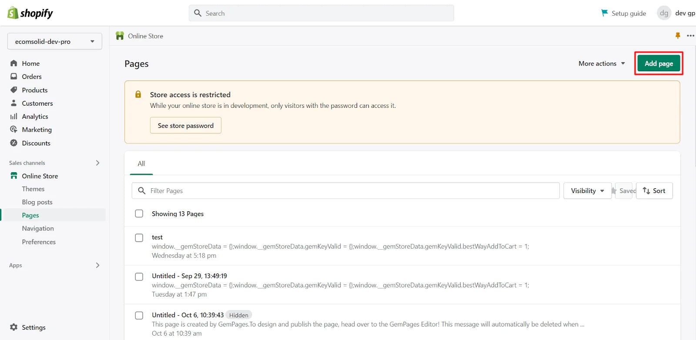The image size is (696, 340).
Task: Click the dg user avatar
Action: tap(664, 13)
